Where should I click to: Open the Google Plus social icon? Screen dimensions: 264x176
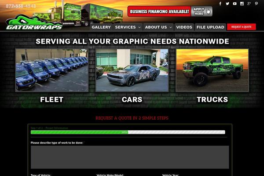pyautogui.click(x=249, y=4)
